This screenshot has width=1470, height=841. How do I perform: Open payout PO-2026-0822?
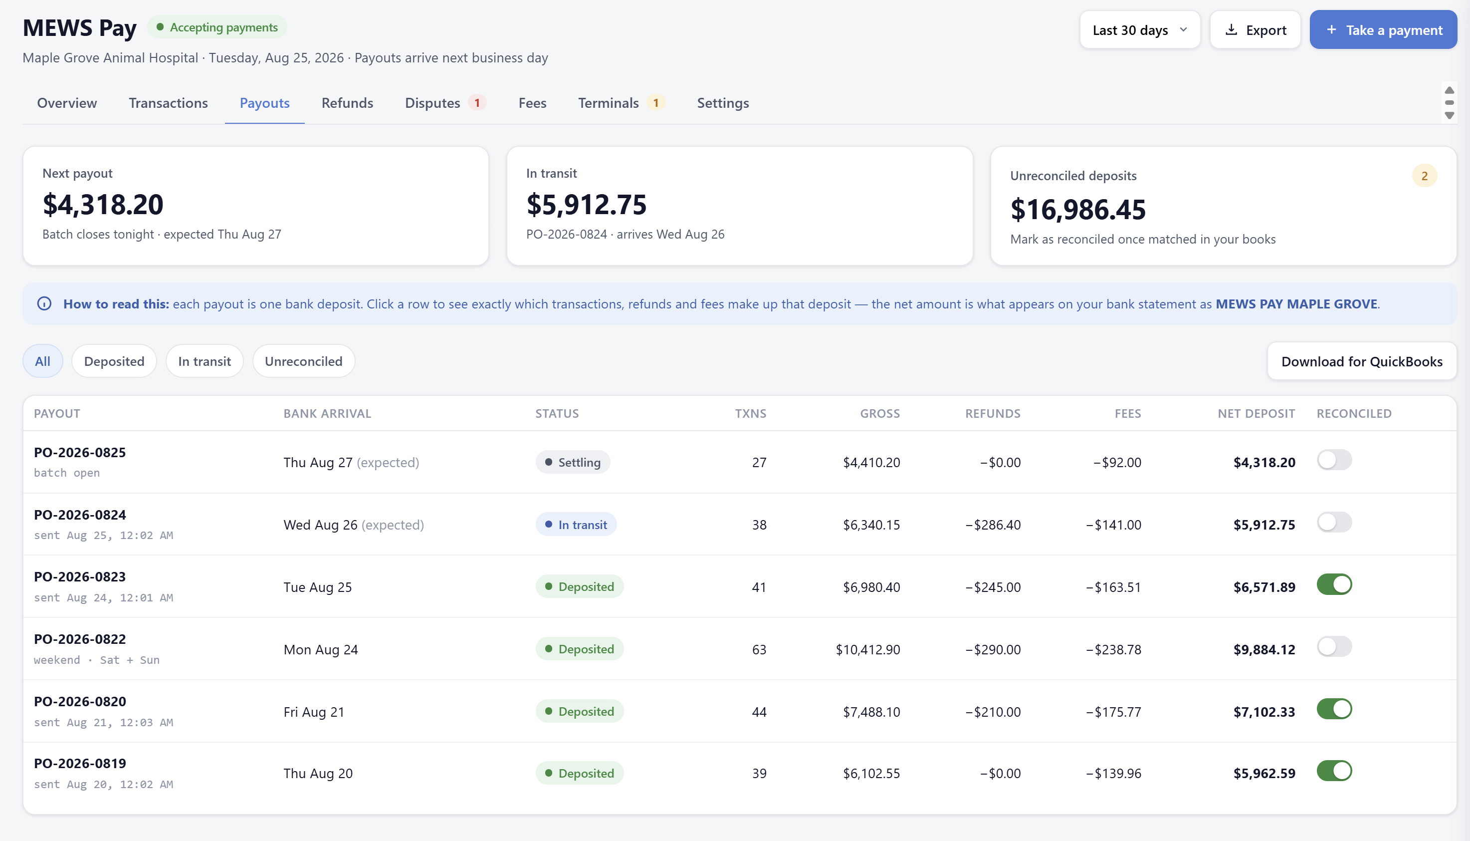(x=739, y=649)
